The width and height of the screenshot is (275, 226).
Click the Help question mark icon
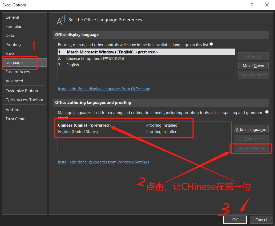coord(252,5)
